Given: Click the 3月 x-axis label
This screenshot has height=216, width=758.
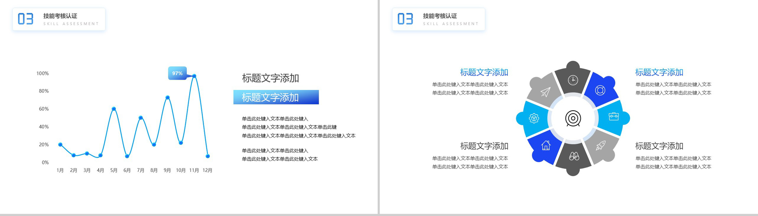Looking at the screenshot, I should pos(87,170).
